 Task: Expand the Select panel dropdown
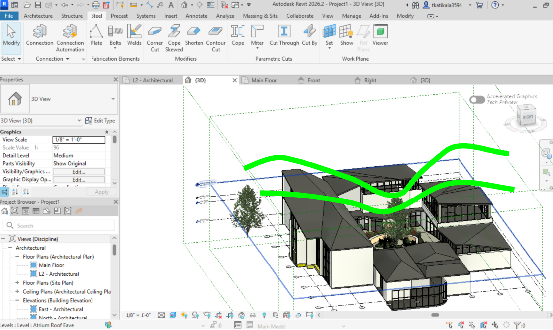11,59
